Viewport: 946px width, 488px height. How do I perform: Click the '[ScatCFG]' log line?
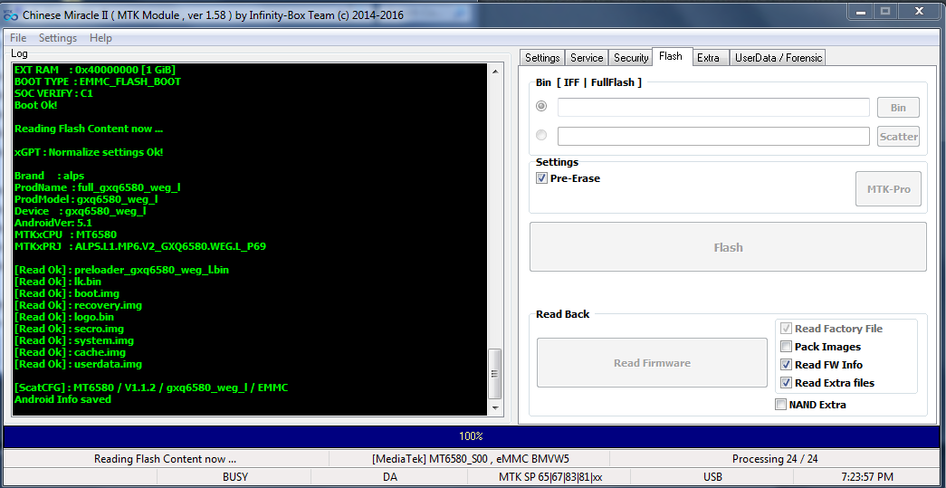point(151,388)
